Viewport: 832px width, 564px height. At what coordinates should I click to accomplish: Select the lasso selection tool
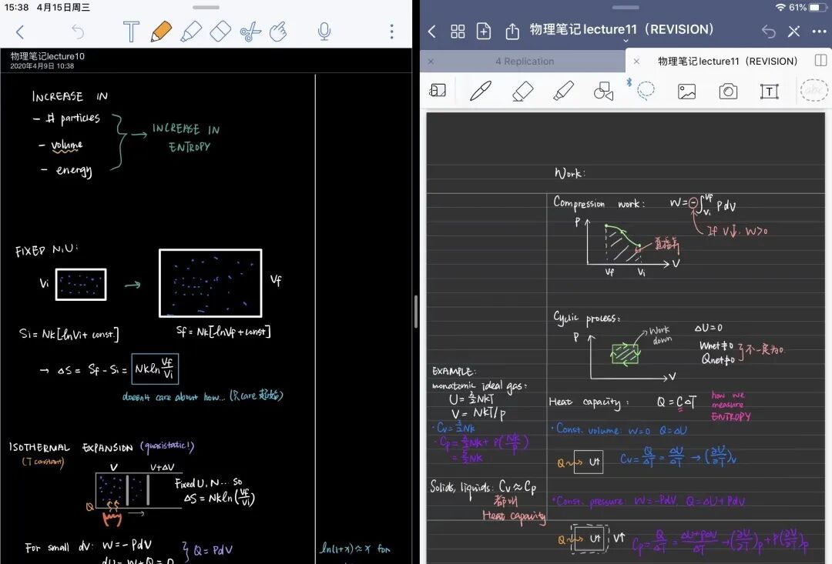click(x=646, y=92)
